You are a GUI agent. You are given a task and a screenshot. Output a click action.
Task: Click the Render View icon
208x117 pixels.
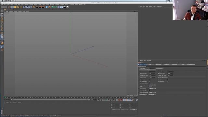tap(37, 7)
